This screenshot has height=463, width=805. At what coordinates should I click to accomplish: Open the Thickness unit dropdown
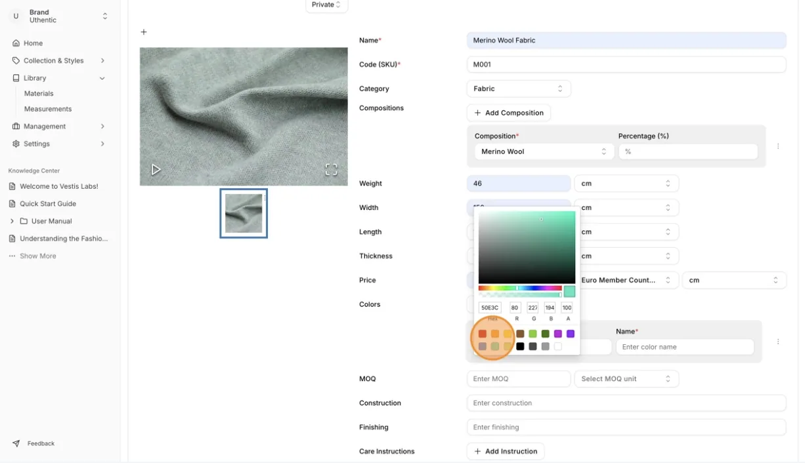(629, 256)
